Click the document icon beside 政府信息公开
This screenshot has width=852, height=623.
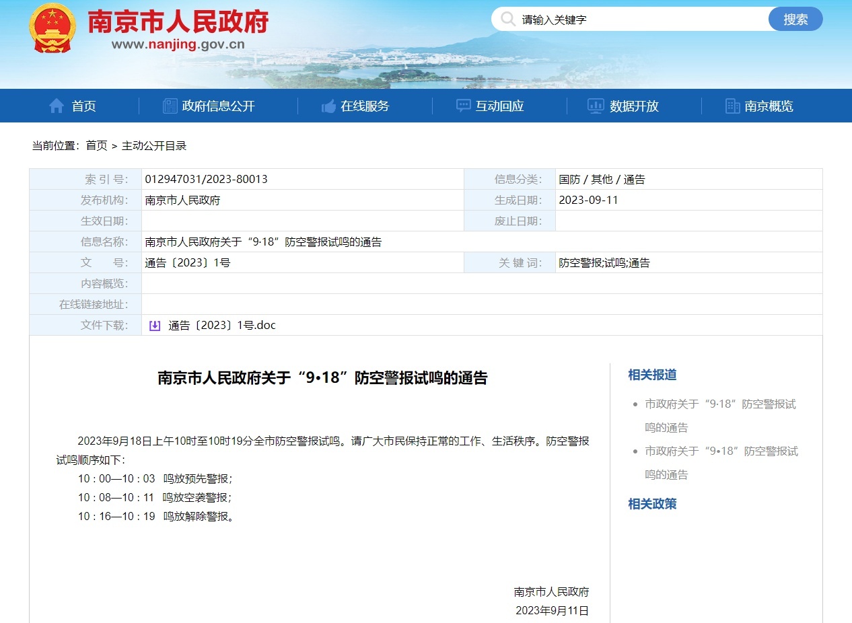pos(170,106)
